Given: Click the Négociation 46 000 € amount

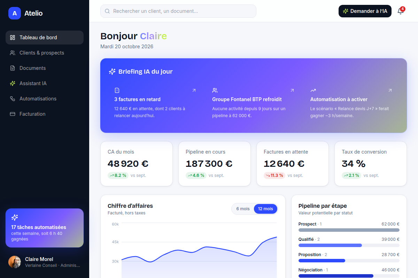Looking at the screenshot, I should (390, 270).
